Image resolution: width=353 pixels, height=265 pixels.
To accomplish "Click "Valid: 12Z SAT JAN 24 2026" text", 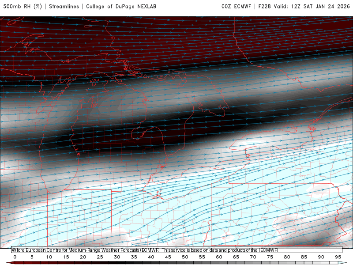I will 312,6.
